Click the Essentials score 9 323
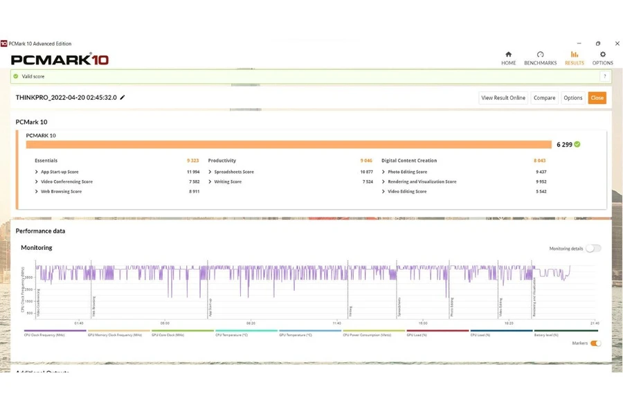The image size is (623, 414). (x=192, y=161)
